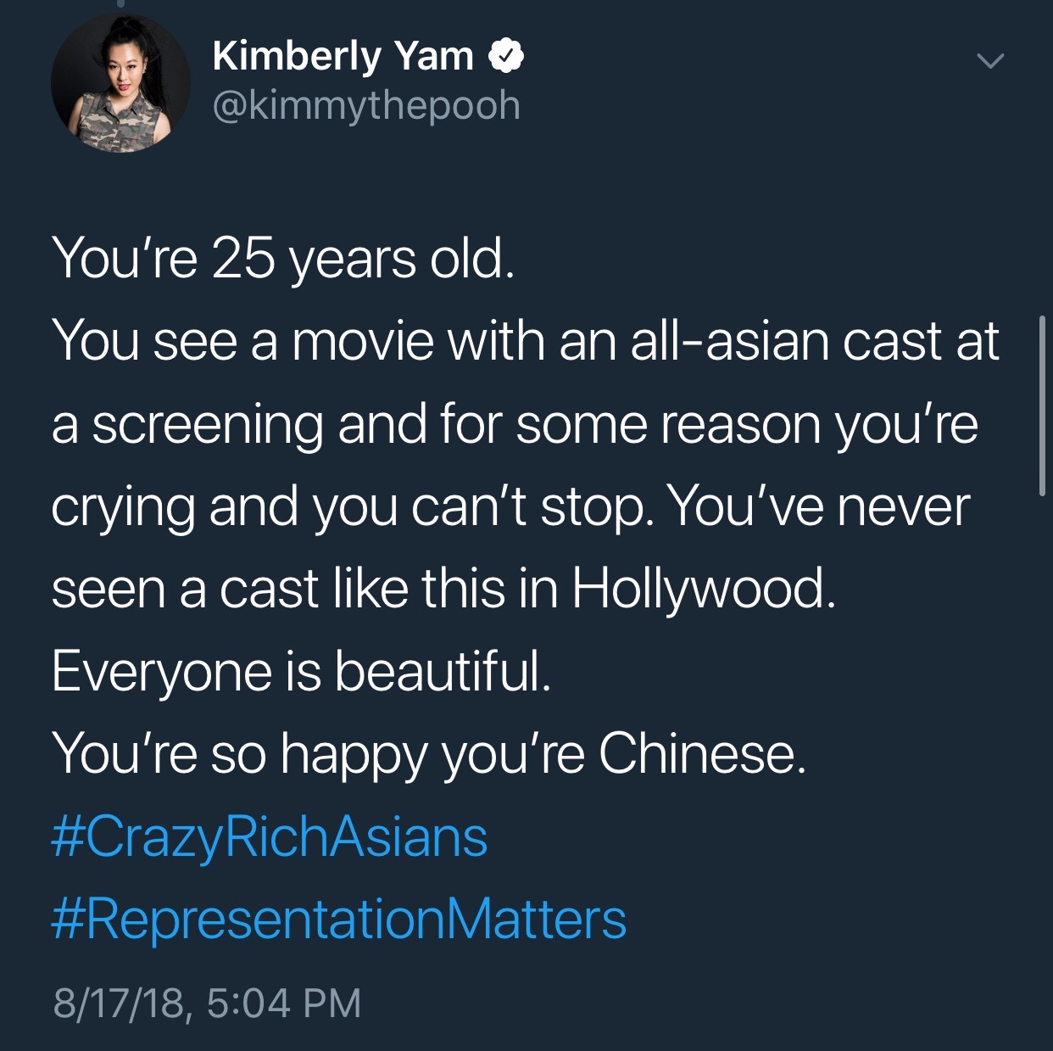Click the word "Hollywood" in the tweet
This screenshot has width=1053, height=1051.
pos(699,589)
